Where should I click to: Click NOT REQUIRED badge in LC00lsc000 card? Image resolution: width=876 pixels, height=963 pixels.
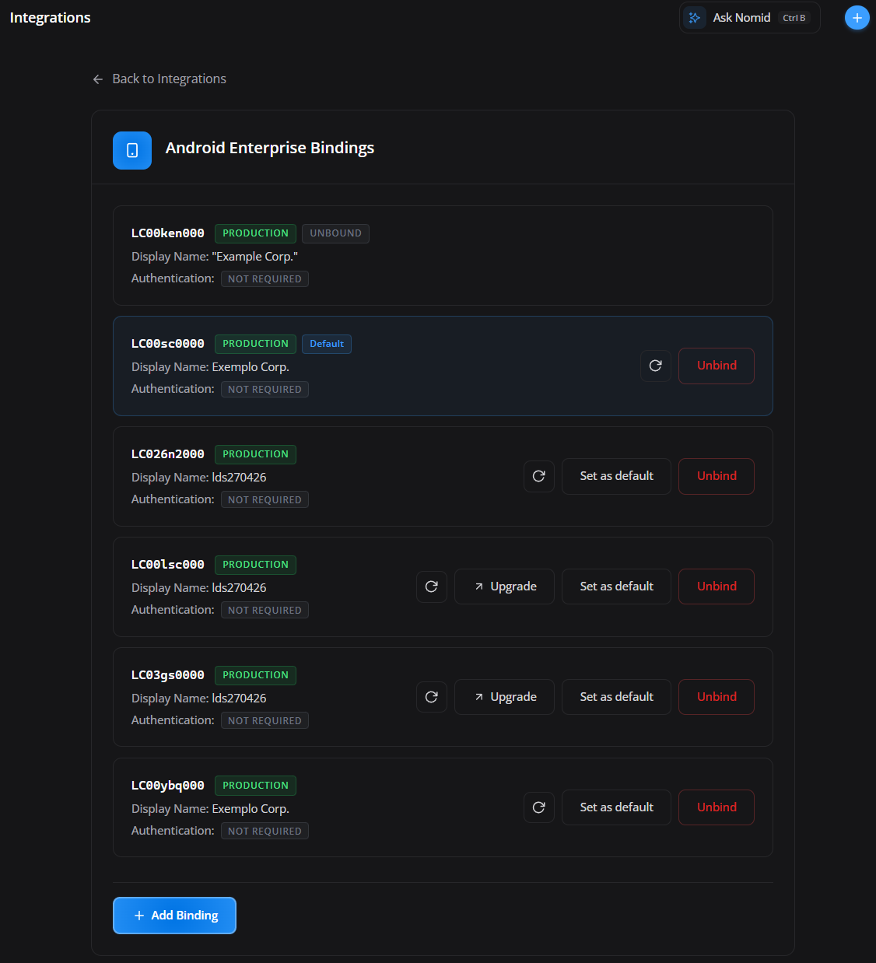265,611
